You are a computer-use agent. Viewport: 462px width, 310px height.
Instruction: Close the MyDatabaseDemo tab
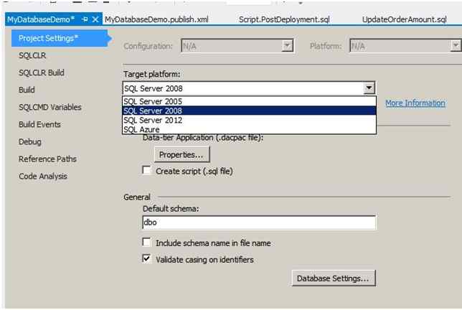coord(95,19)
